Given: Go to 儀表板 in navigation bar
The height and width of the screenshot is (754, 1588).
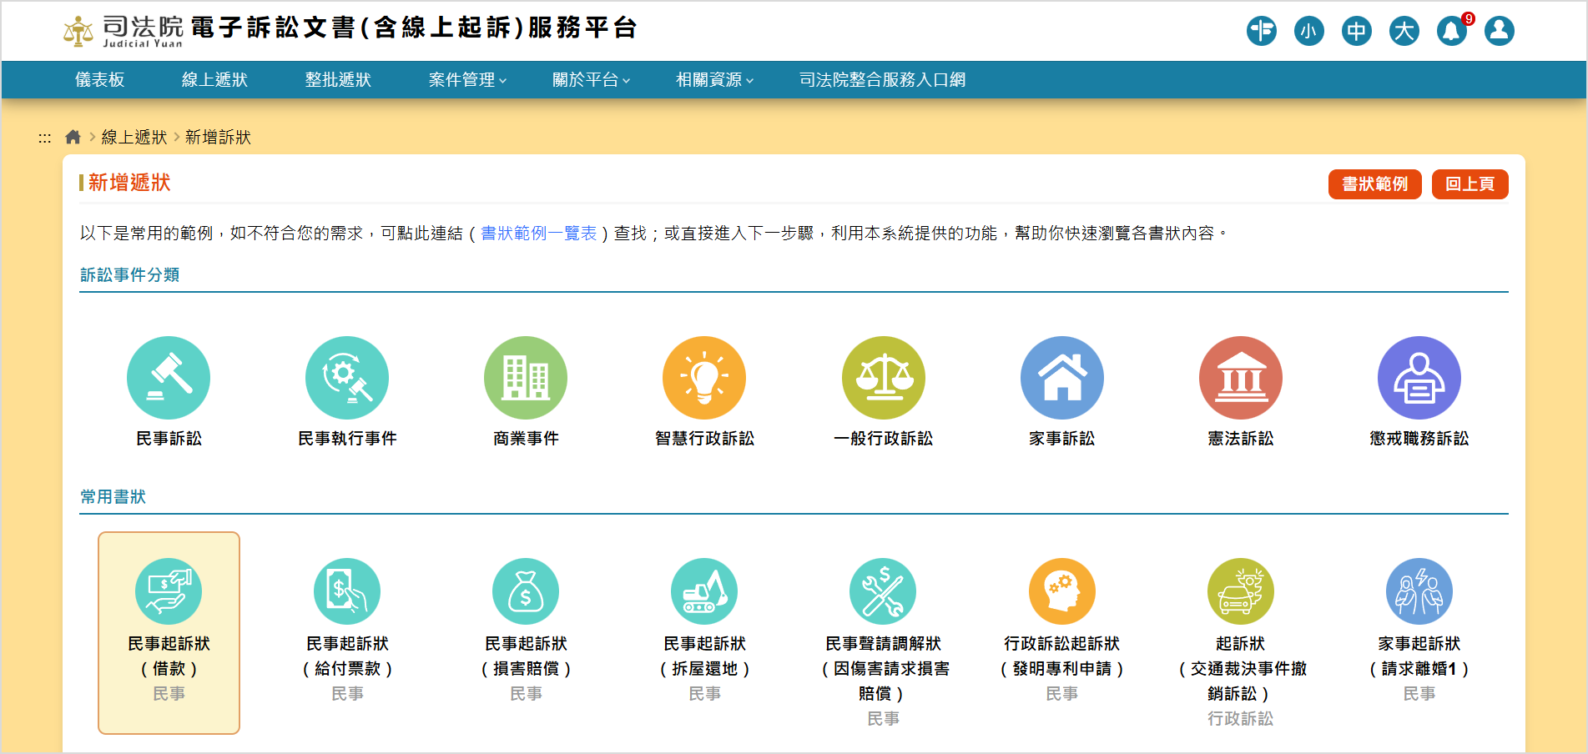Looking at the screenshot, I should tap(100, 80).
